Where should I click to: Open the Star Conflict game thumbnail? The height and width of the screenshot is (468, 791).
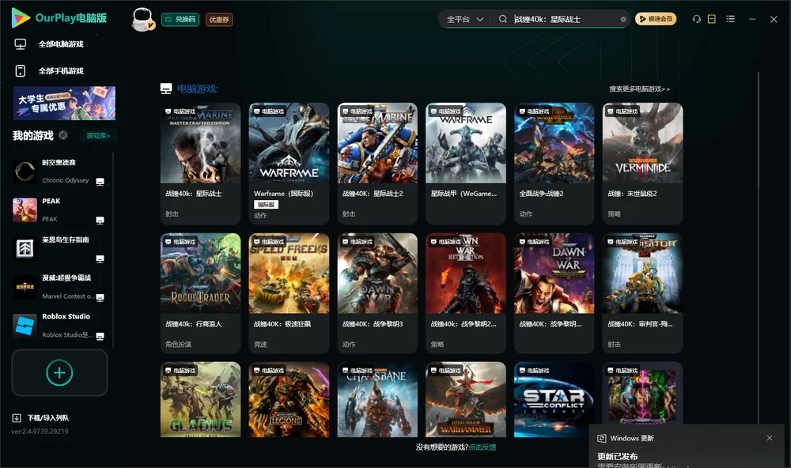(554, 399)
